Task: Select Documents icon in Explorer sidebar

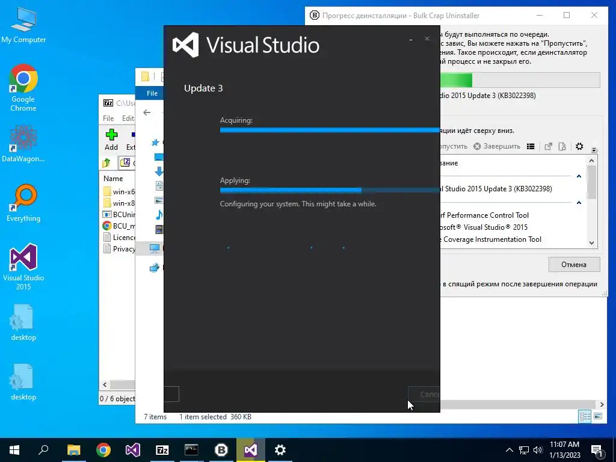Action: (159, 186)
